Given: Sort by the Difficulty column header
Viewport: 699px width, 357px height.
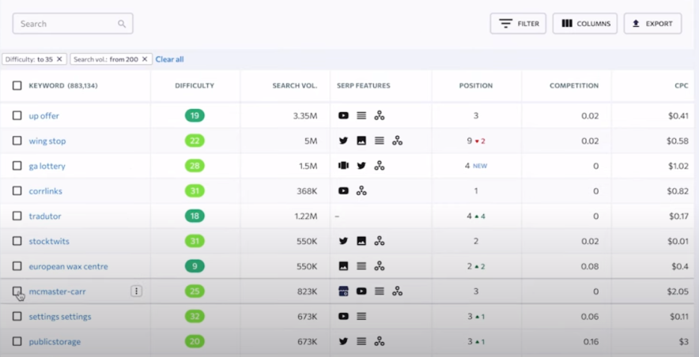Looking at the screenshot, I should [195, 85].
